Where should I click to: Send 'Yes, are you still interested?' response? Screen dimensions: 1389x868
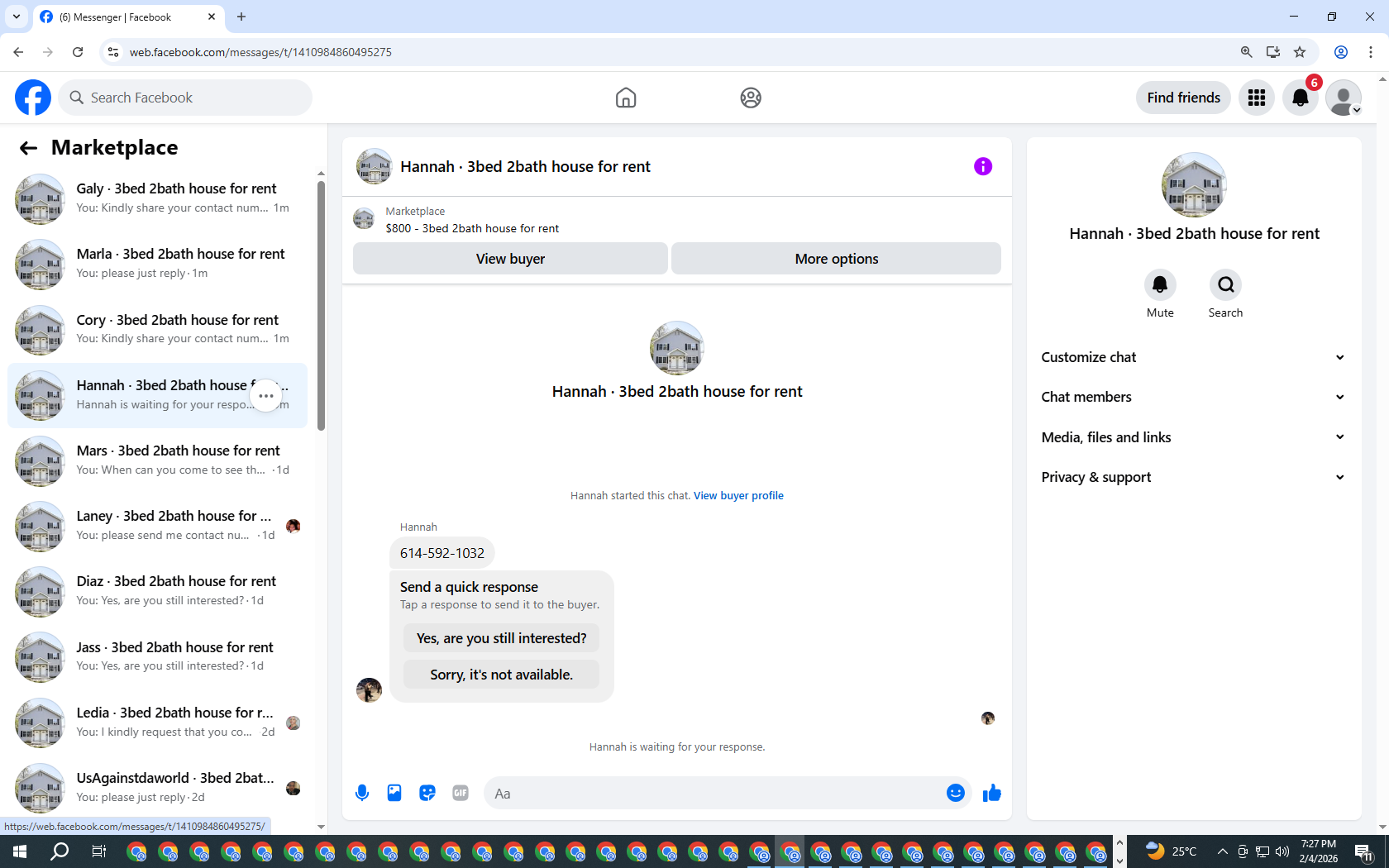point(502,638)
